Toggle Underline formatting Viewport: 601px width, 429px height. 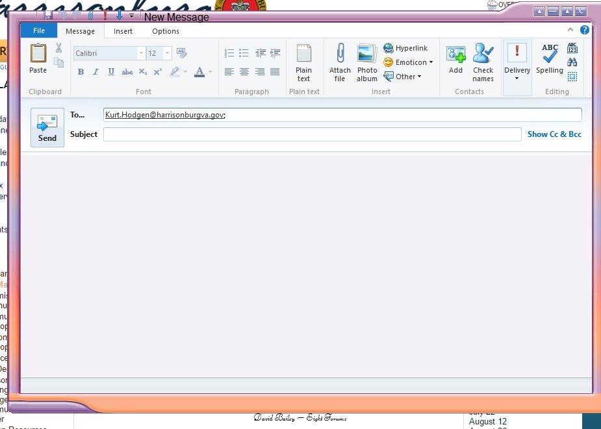[x=111, y=72]
